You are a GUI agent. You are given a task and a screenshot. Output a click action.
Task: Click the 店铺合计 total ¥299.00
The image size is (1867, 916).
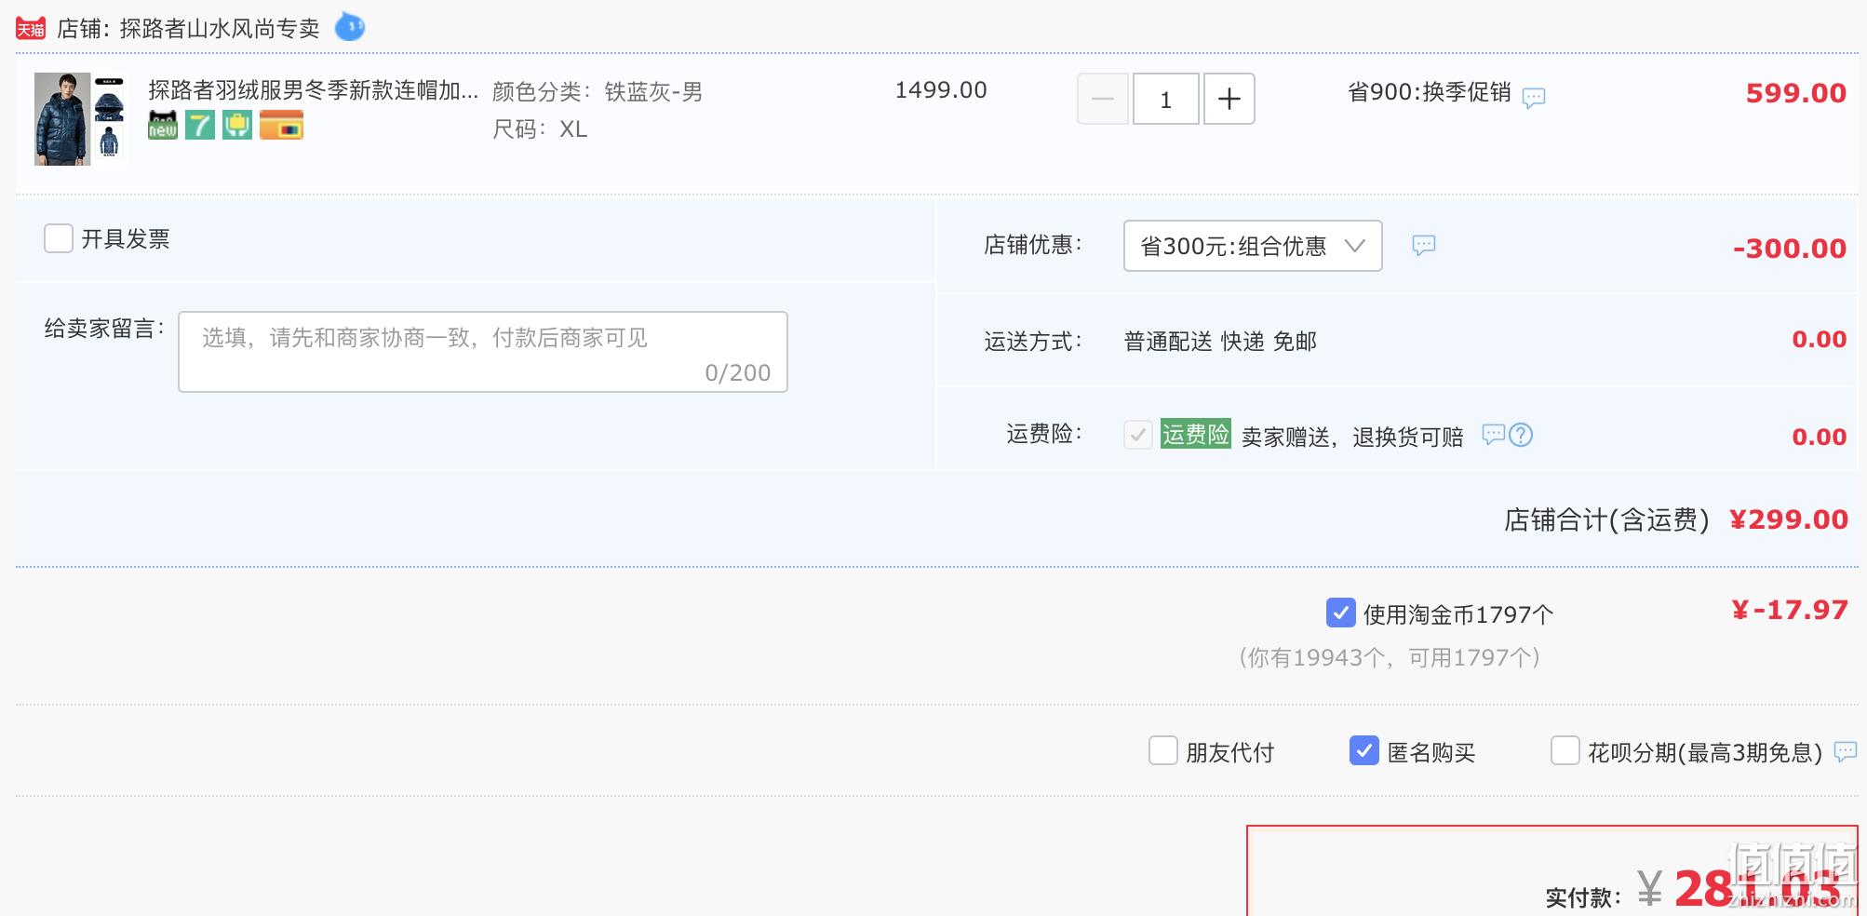[1789, 519]
